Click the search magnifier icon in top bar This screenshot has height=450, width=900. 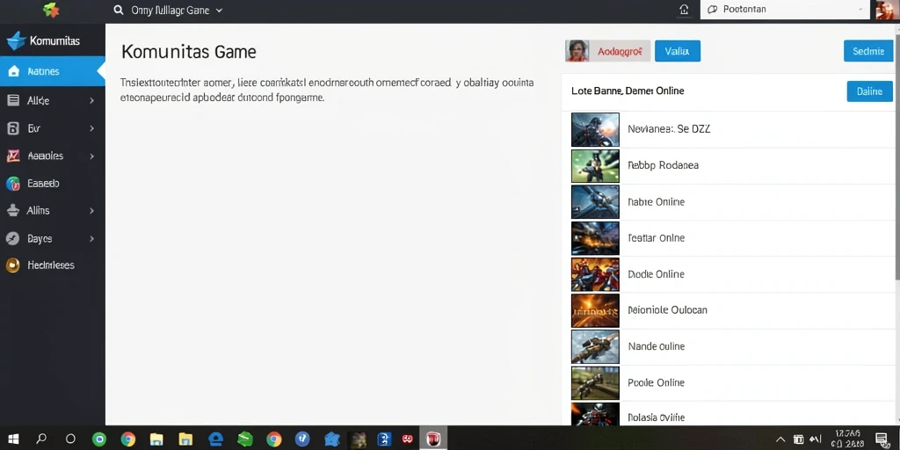click(119, 10)
